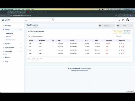Click the Başlangıç date field
The width and height of the screenshot is (135, 101).
click(107, 26)
